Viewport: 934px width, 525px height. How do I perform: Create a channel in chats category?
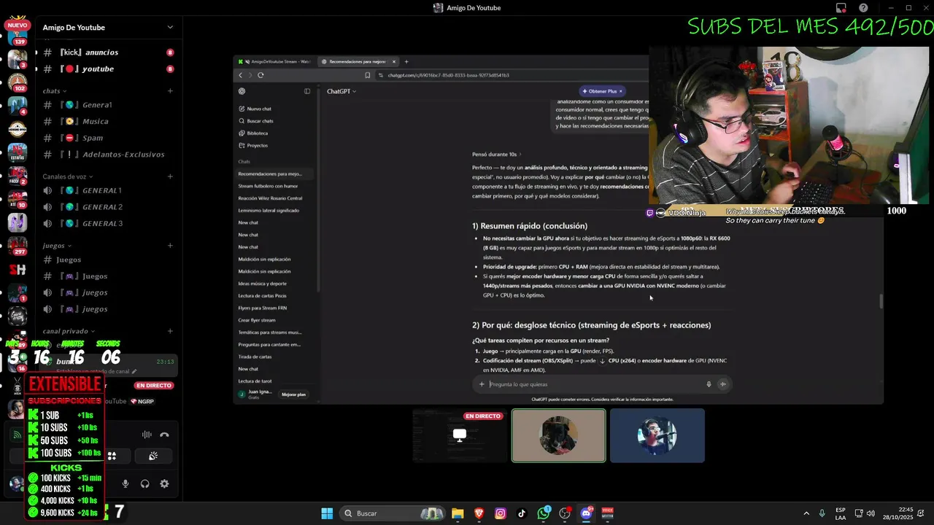[x=170, y=91]
